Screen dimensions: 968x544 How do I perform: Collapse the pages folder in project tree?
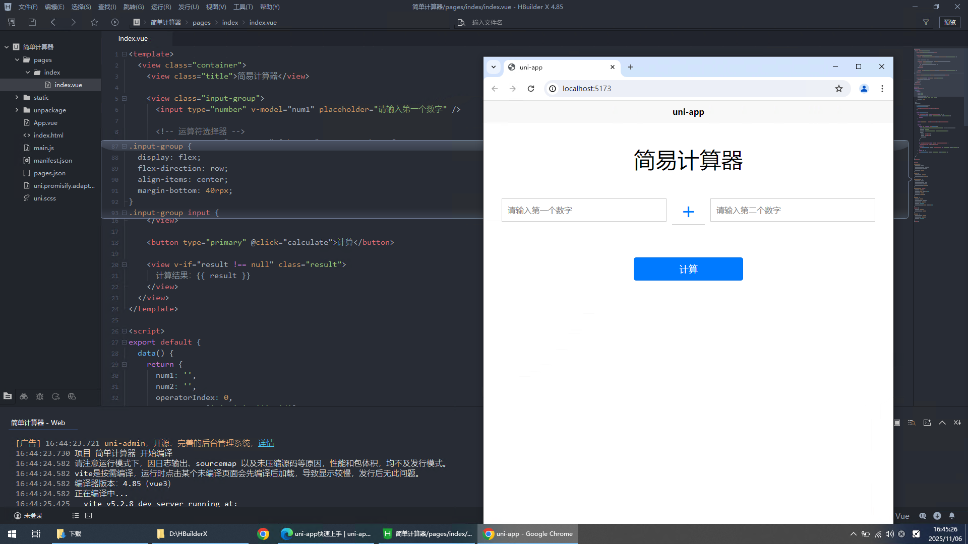tap(17, 59)
